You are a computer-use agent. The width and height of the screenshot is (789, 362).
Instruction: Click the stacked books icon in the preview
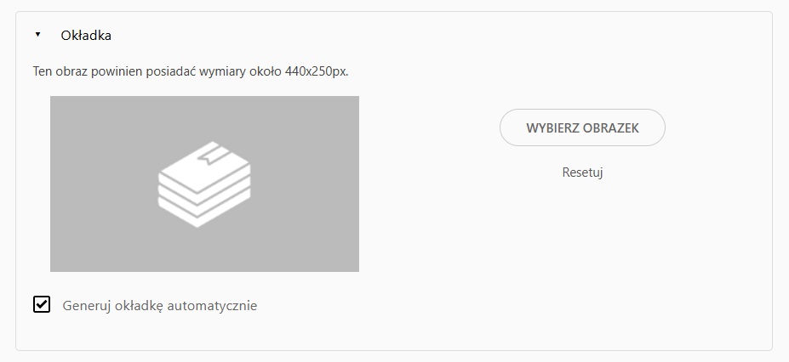[204, 184]
